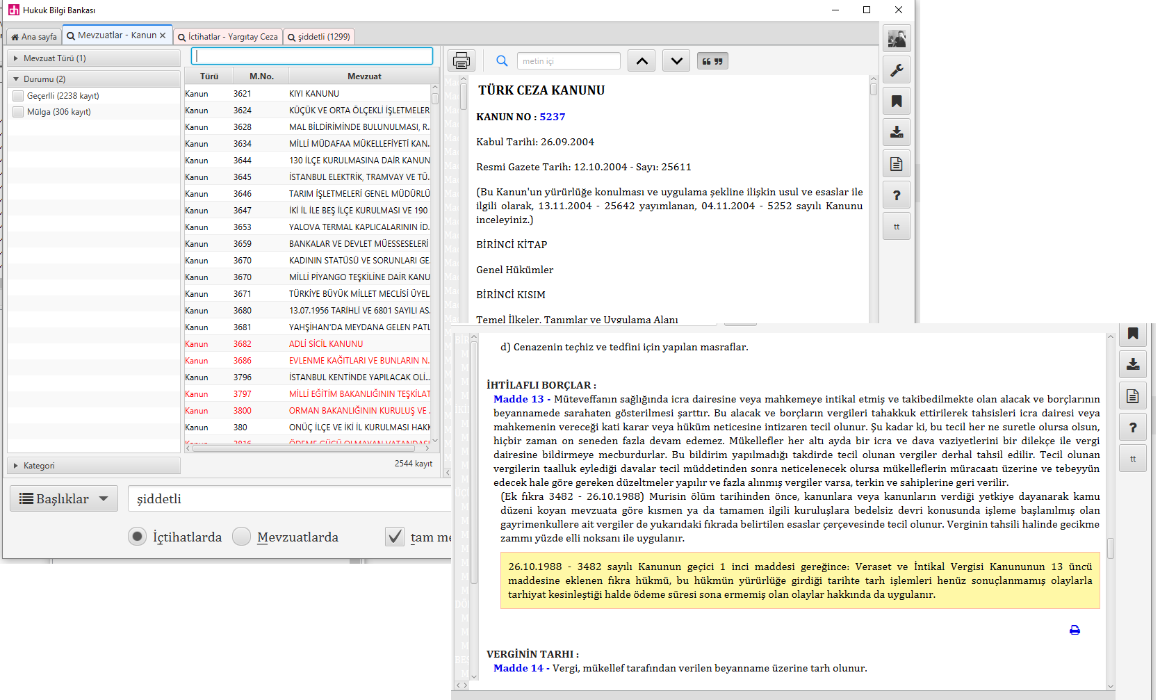Click the tt font size button in upper sidebar
1176x700 pixels.
coord(897,227)
